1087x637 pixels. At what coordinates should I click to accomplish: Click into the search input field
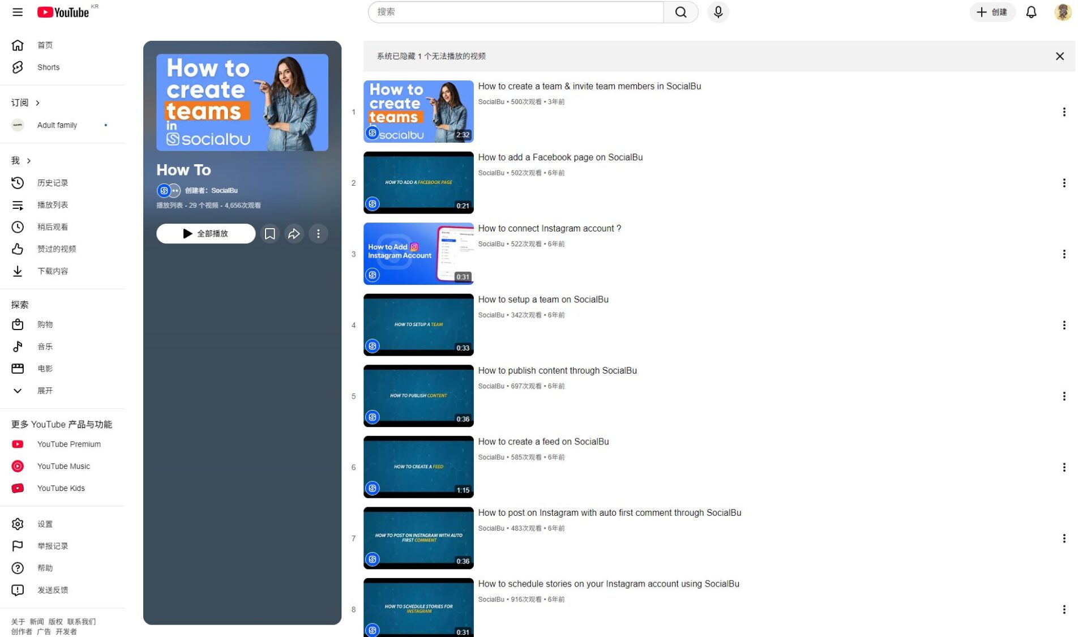[x=515, y=12]
